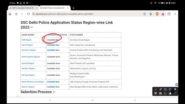
Task: Select the circle shape tool
Action: pyautogui.click(x=170, y=89)
